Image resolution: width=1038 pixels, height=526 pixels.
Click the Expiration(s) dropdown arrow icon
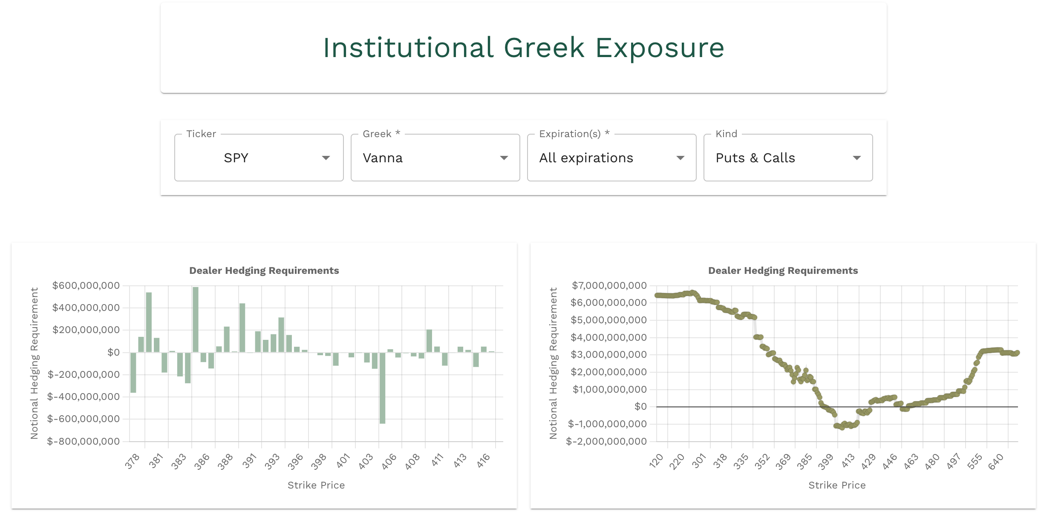pos(680,158)
